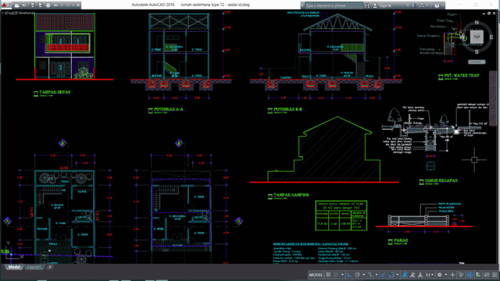500x281 pixels.
Task: Toggle Ortho mode
Action: click(349, 275)
